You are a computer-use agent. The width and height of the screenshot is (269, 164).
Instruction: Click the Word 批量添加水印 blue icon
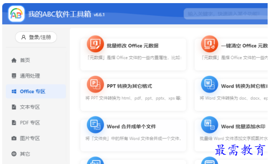[x=209, y=125]
